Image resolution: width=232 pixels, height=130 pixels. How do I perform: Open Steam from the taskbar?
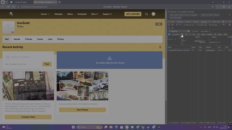point(148,127)
